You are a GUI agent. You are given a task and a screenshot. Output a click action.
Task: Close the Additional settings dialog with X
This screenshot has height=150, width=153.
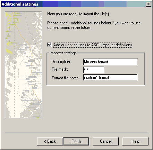[x=148, y=4]
